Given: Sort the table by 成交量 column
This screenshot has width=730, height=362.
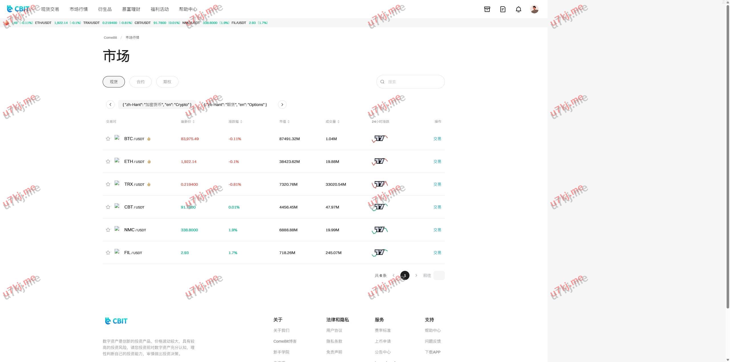Looking at the screenshot, I should click(x=332, y=122).
